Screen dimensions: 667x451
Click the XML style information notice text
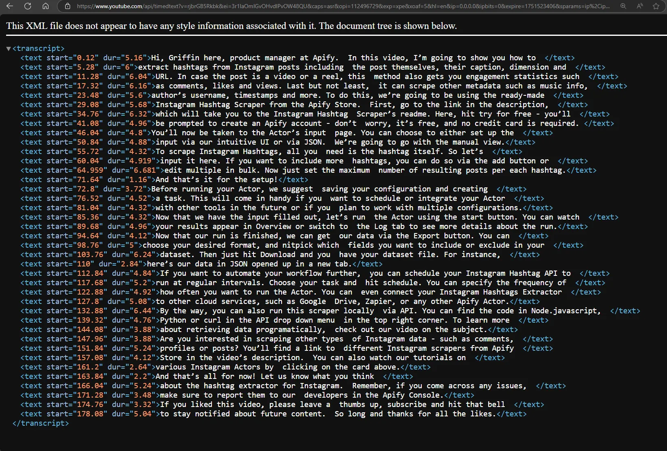[231, 26]
